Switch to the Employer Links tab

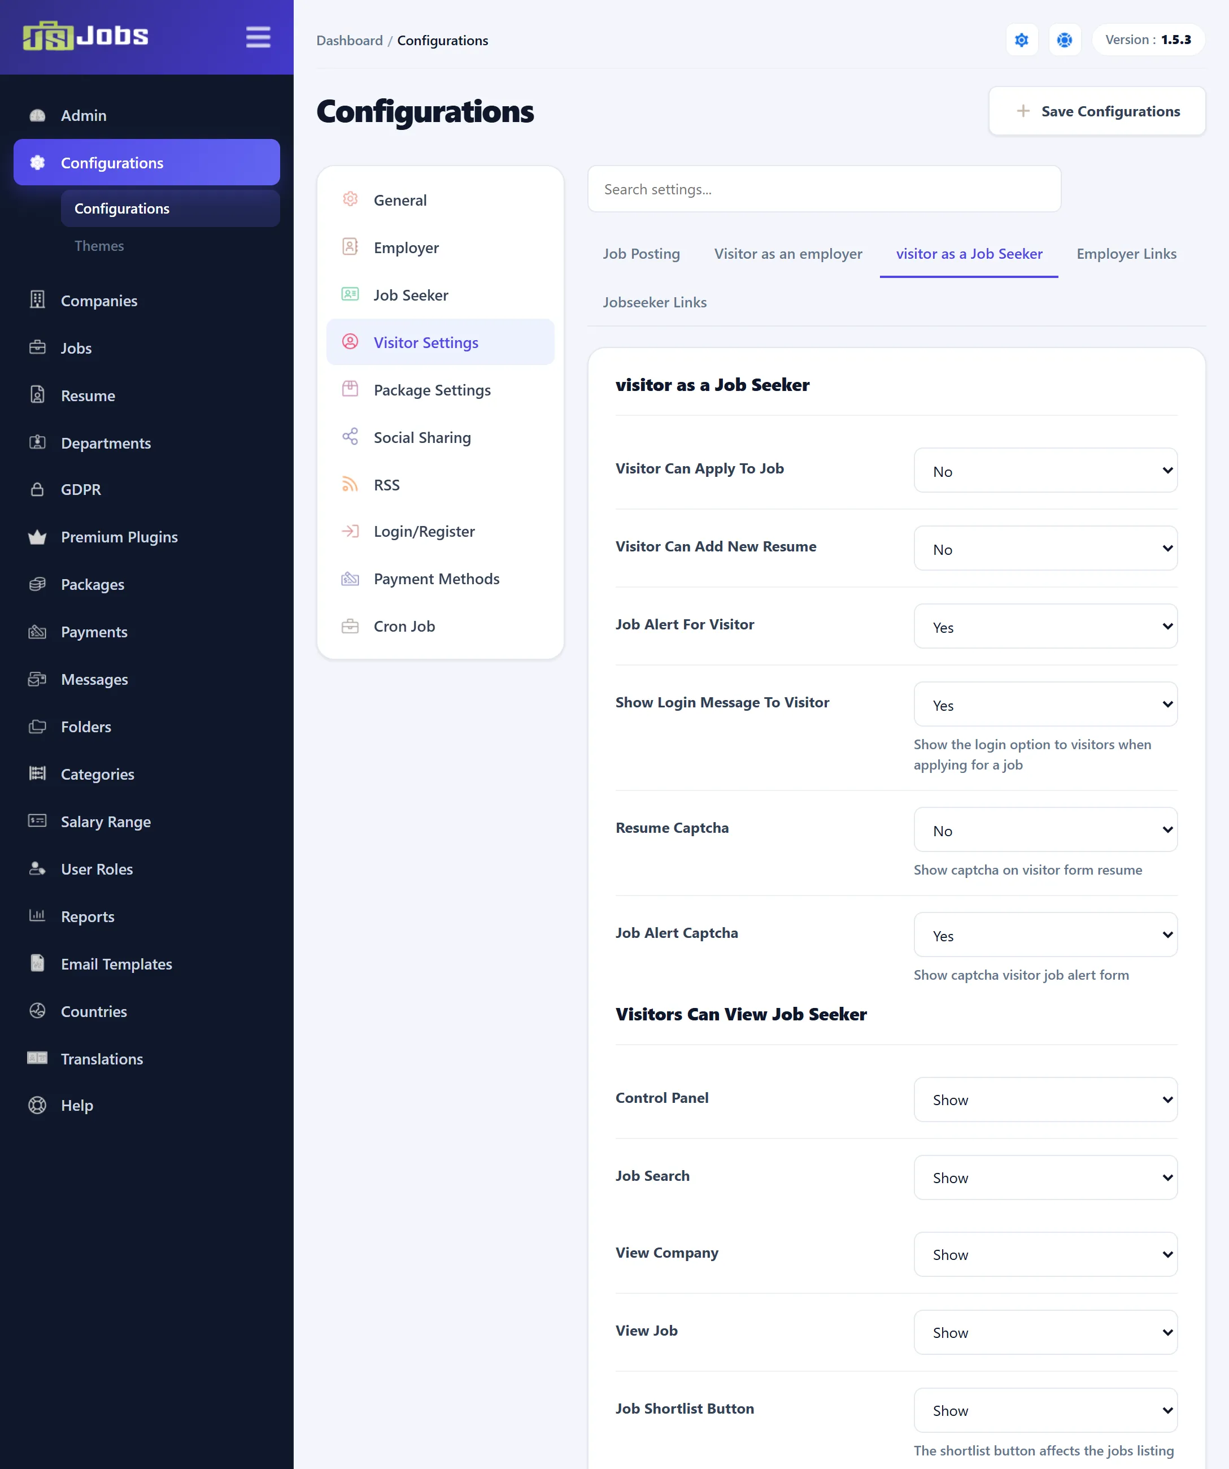click(1126, 254)
